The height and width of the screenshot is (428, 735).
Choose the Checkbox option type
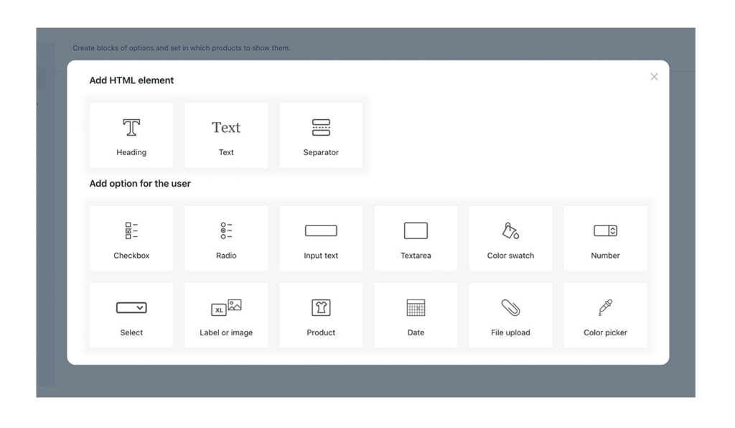pyautogui.click(x=131, y=238)
